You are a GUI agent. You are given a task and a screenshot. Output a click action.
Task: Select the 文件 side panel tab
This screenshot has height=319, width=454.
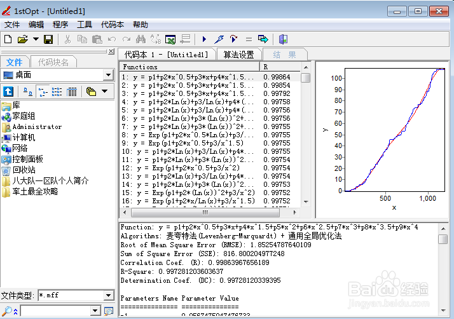[x=14, y=62]
